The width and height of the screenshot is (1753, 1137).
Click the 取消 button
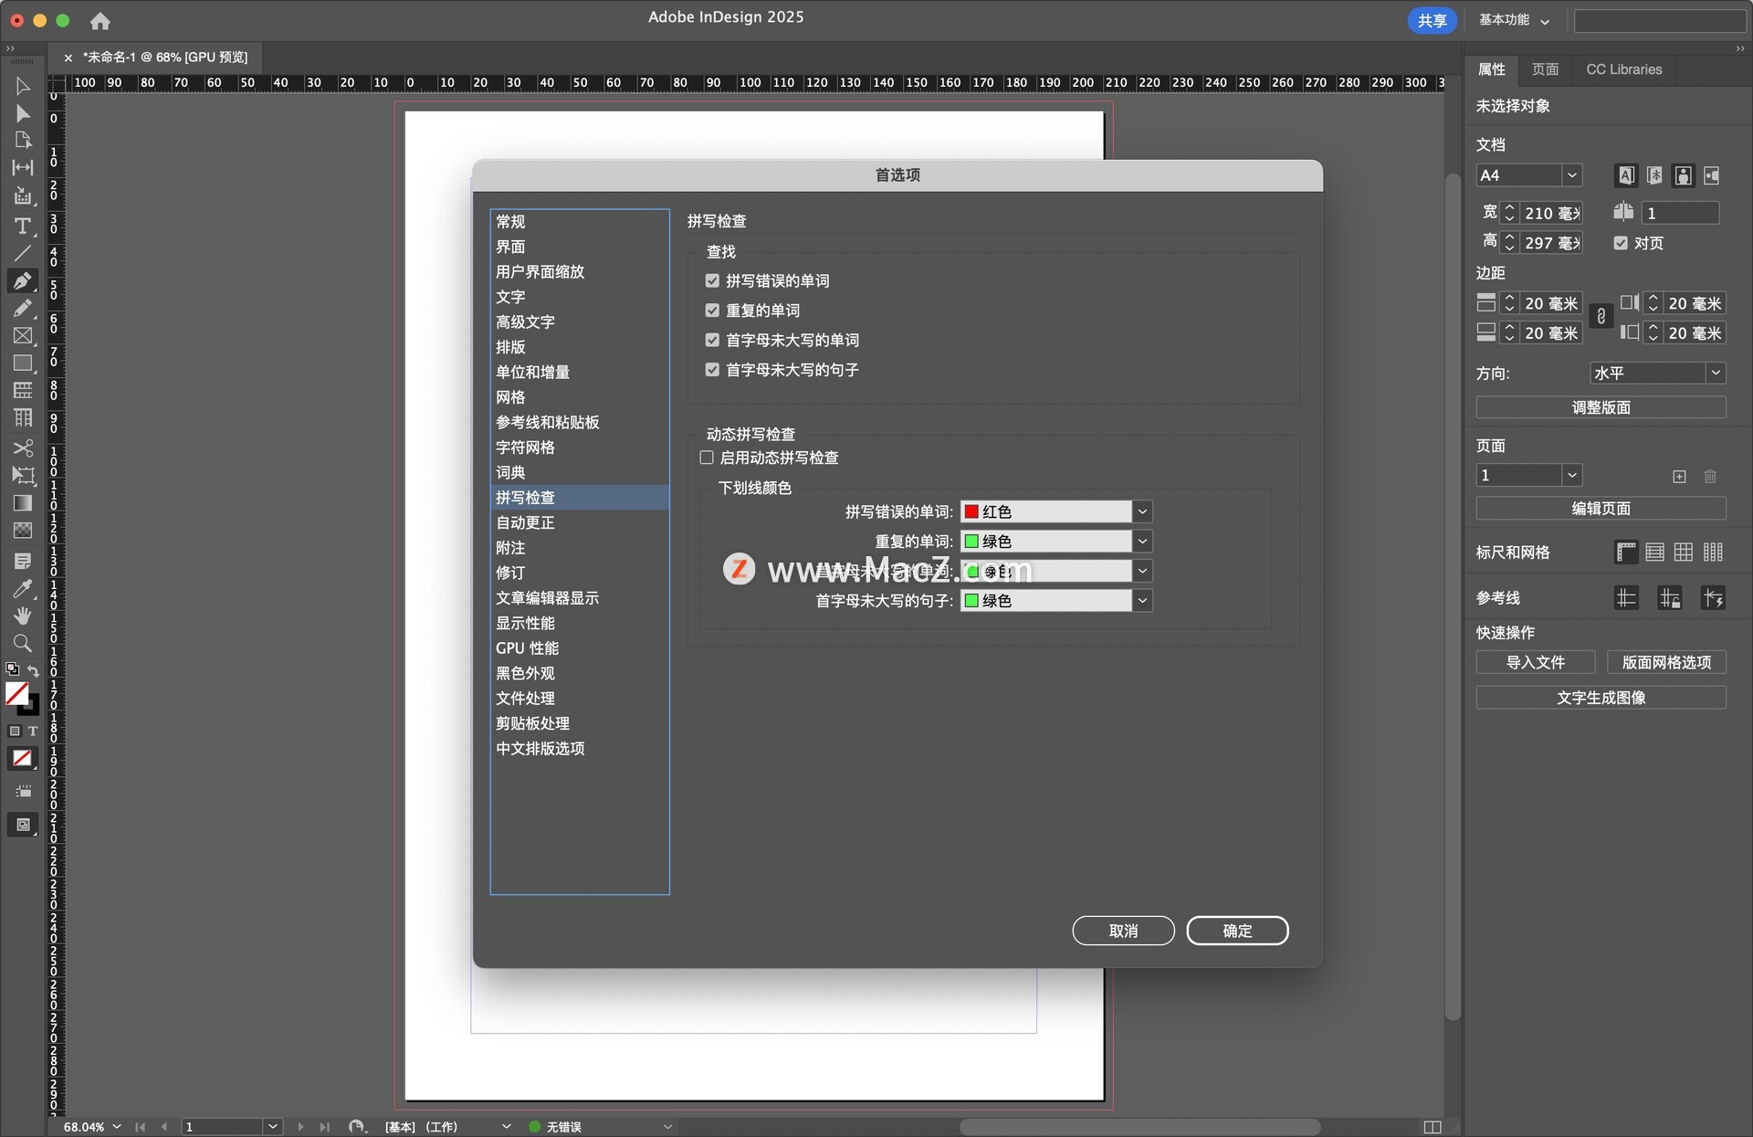click(1123, 931)
